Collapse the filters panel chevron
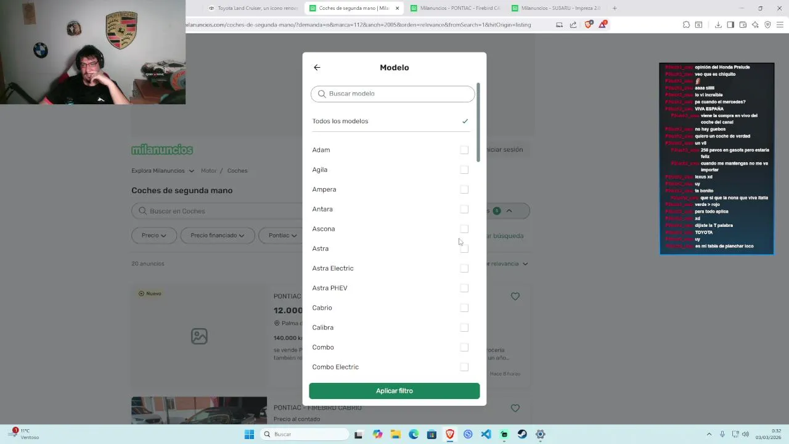 click(509, 211)
